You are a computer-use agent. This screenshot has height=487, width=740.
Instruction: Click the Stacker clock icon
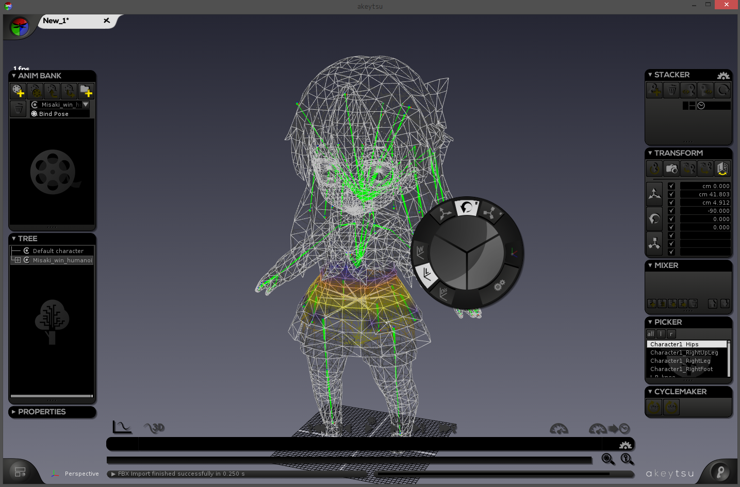[701, 106]
